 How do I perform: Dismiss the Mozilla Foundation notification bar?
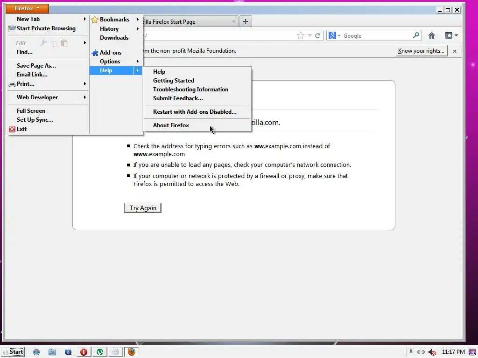click(455, 51)
